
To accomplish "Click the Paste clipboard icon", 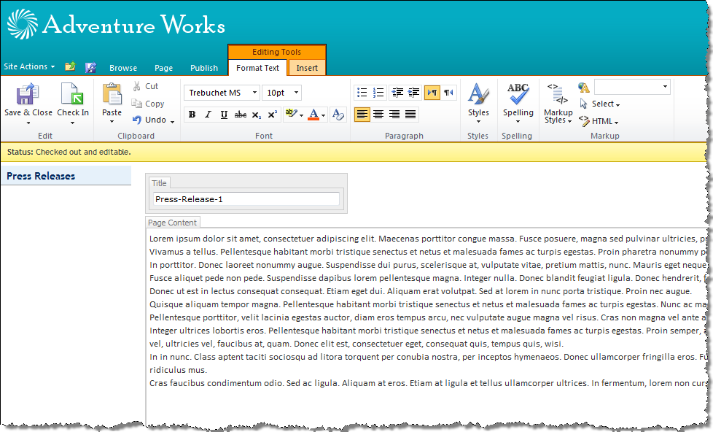I will pos(112,94).
